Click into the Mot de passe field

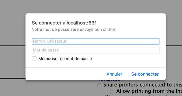click(95, 50)
